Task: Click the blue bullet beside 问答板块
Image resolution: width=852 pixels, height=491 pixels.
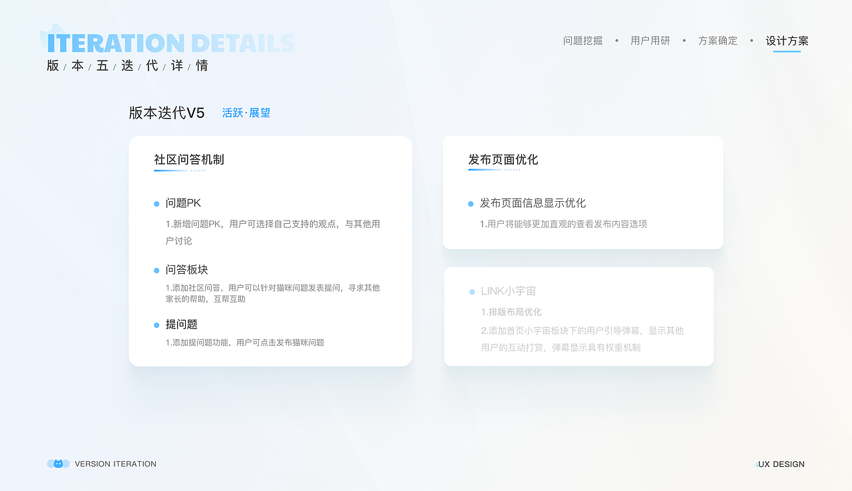Action: point(157,270)
